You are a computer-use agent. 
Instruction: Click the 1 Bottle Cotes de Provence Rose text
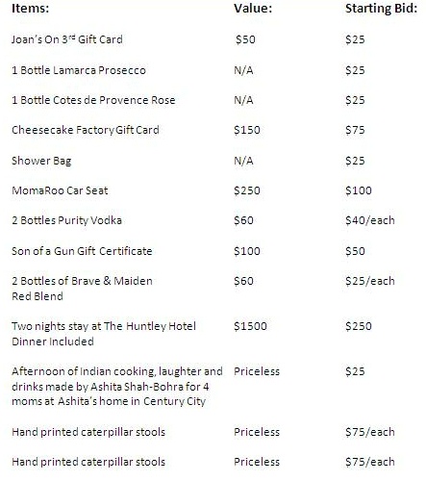(93, 100)
